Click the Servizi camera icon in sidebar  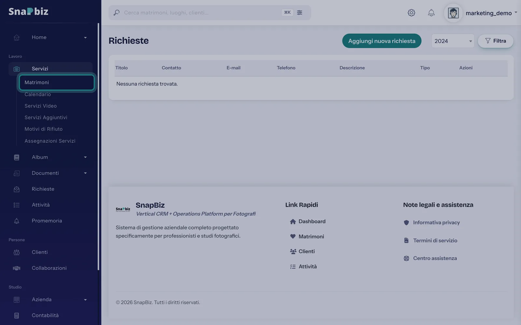coord(17,69)
